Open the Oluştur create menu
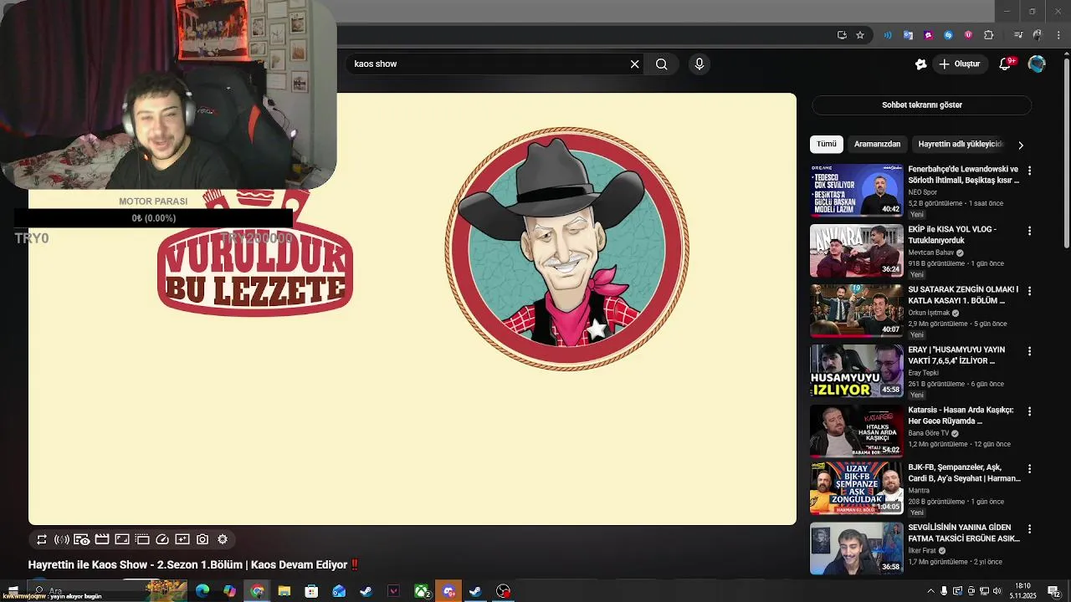 tap(959, 64)
